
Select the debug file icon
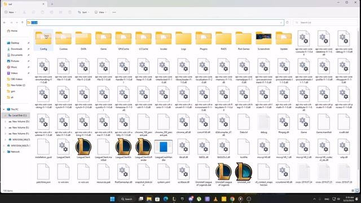(263, 122)
